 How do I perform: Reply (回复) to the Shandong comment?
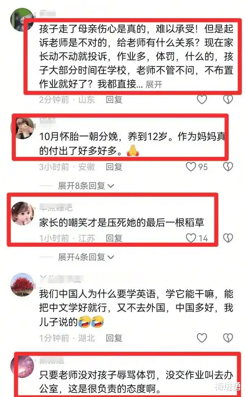(x=114, y=100)
